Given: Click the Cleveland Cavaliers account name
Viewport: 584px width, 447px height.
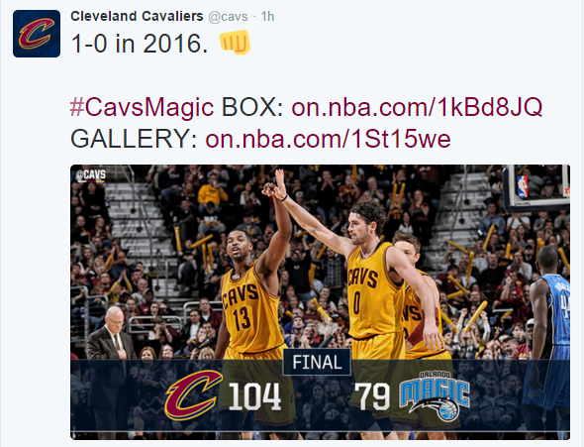Looking at the screenshot, I should click(x=137, y=17).
